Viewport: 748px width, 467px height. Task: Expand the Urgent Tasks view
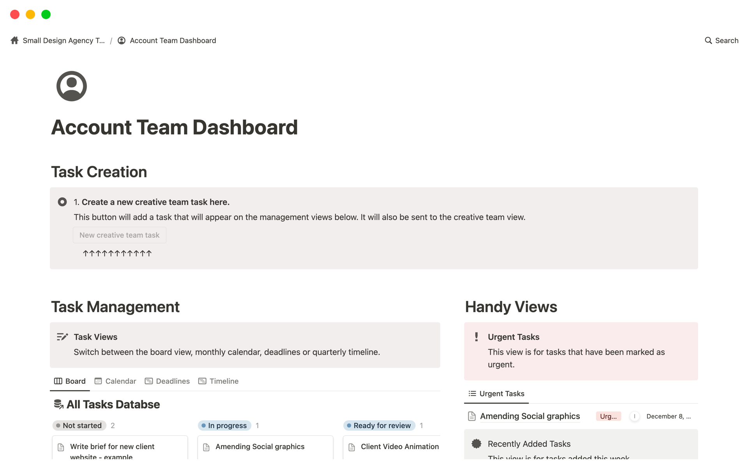pyautogui.click(x=496, y=393)
